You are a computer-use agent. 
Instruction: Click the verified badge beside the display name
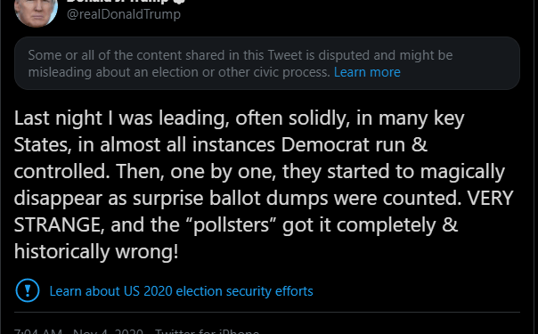tap(179, 1)
